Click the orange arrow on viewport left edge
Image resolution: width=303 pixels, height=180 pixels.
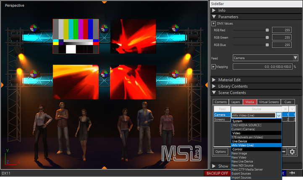(2, 85)
